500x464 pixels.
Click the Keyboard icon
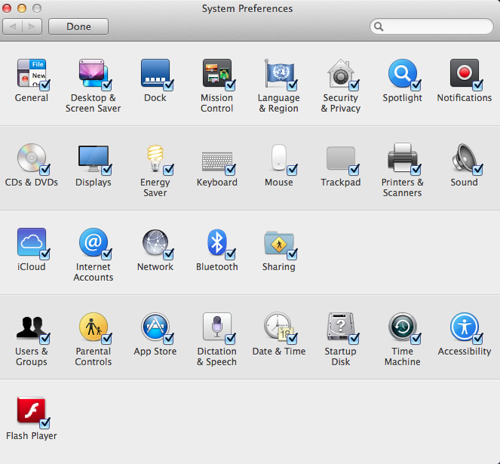point(217,161)
